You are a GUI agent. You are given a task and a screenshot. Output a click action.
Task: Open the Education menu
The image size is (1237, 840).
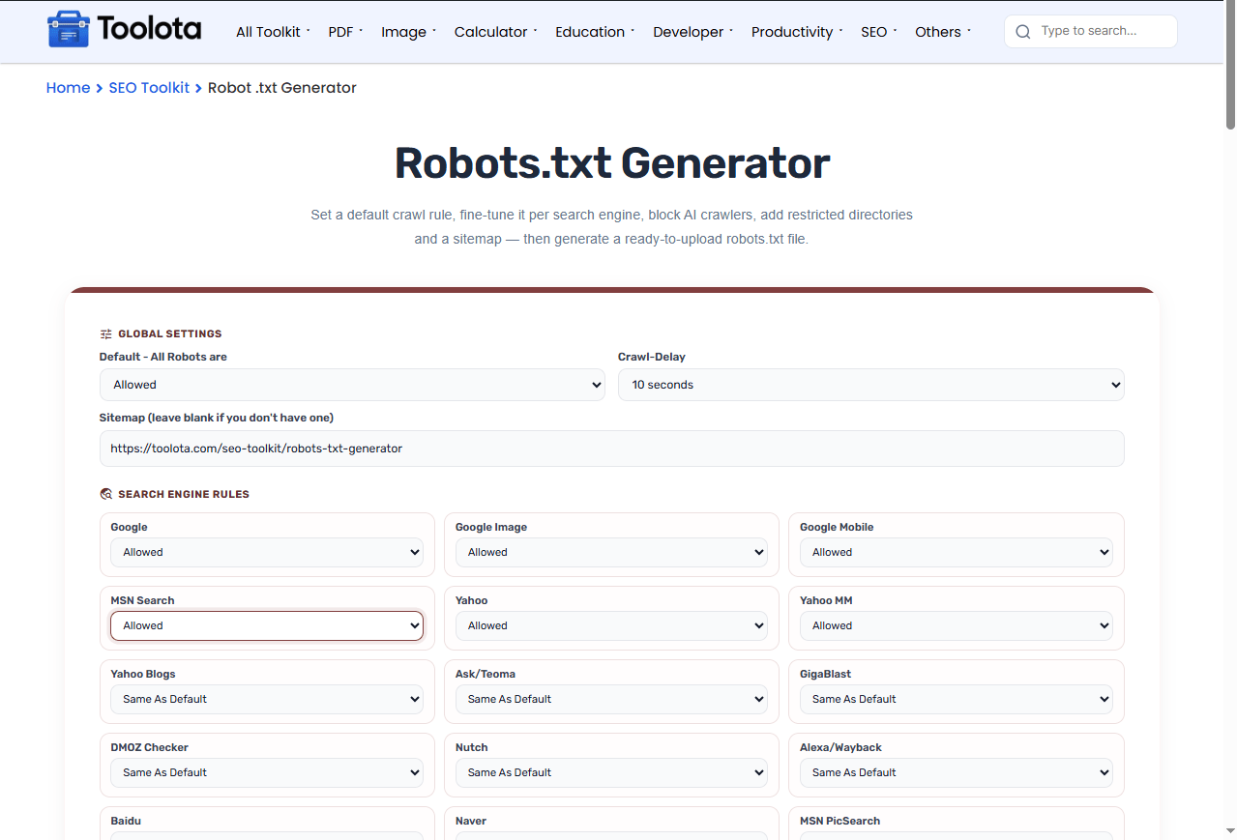pyautogui.click(x=595, y=32)
